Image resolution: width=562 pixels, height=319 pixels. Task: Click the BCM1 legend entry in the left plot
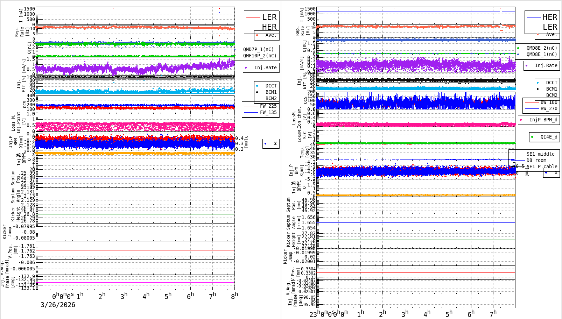[271, 92]
